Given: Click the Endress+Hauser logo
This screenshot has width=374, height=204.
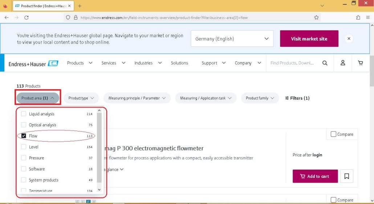Looking at the screenshot, I should (x=33, y=64).
